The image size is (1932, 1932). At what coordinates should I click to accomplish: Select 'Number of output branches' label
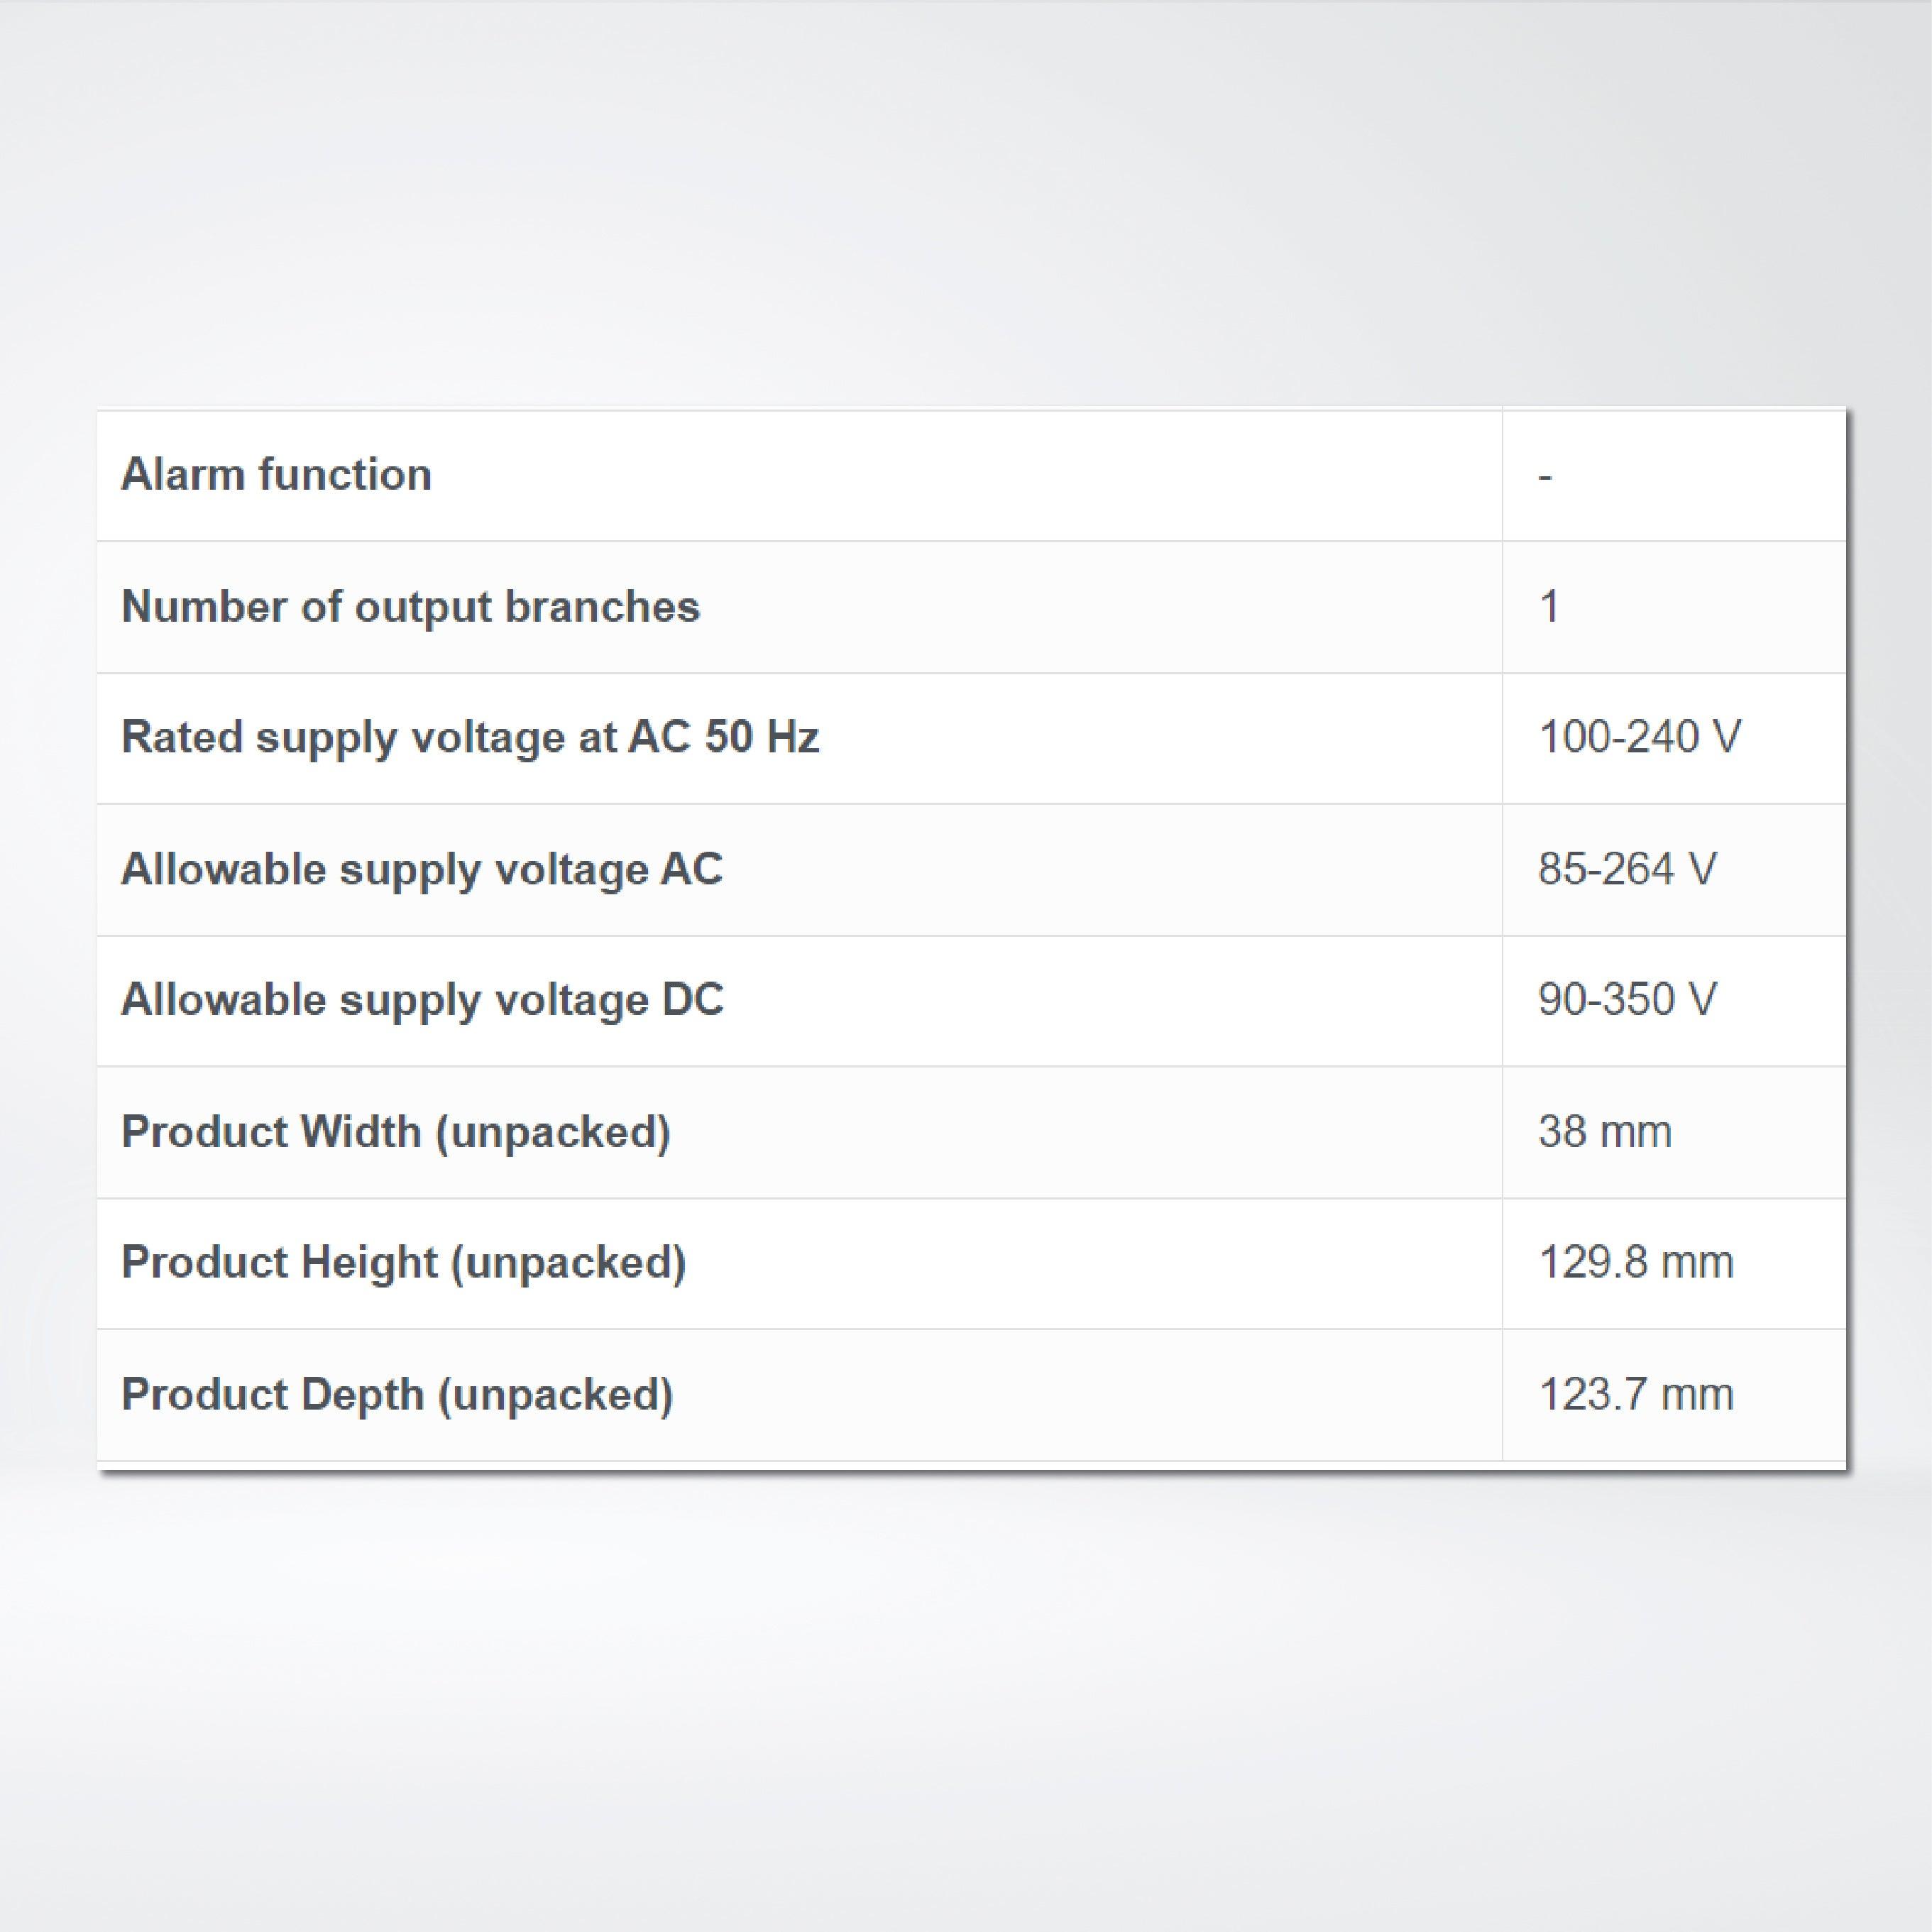pyautogui.click(x=410, y=607)
